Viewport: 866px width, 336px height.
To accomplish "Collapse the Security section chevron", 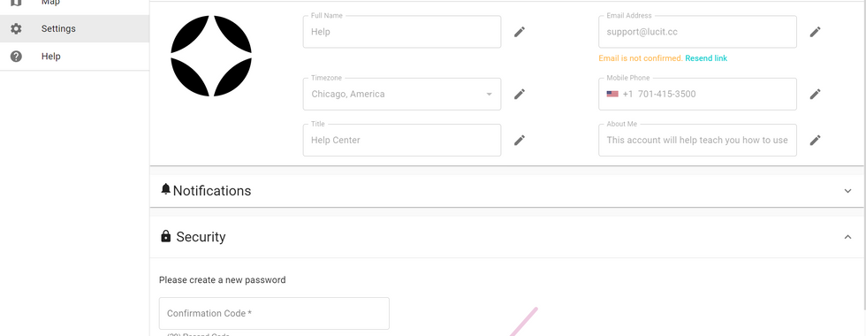I will 847,237.
